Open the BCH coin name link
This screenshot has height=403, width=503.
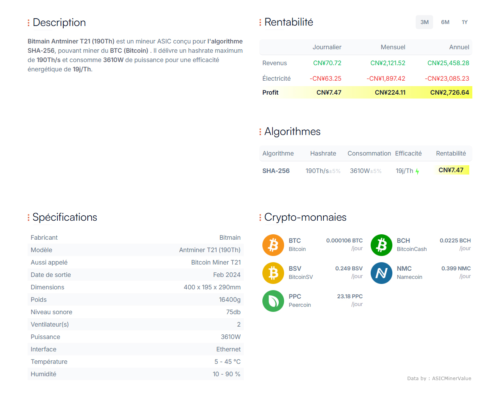[403, 240]
